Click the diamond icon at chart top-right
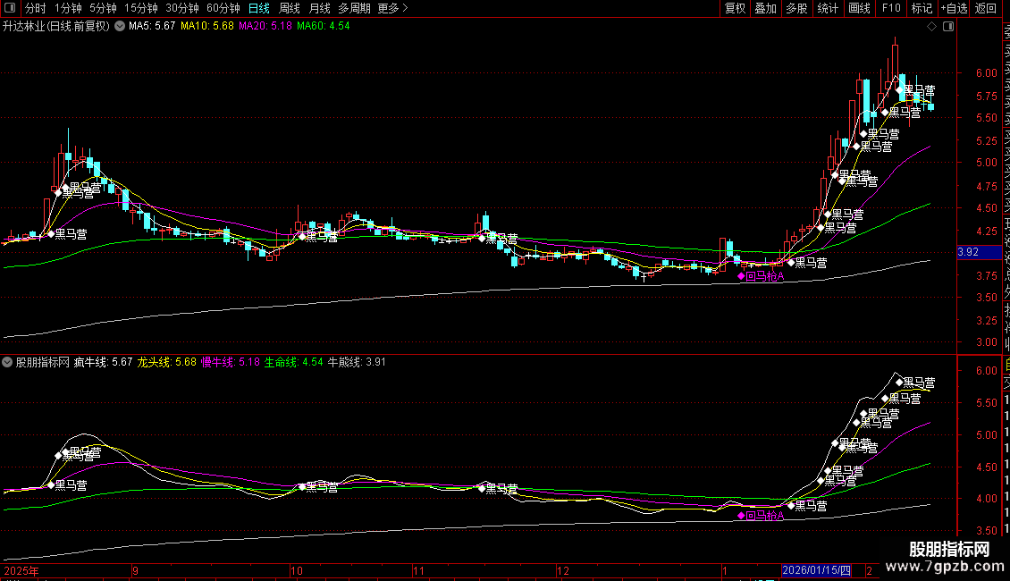 932,27
